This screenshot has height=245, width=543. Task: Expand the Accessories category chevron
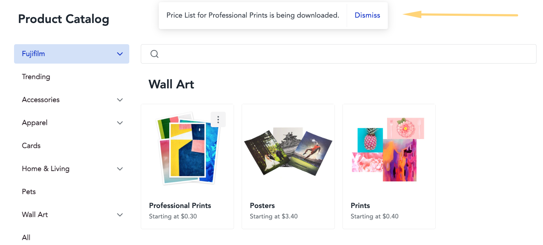(x=120, y=100)
